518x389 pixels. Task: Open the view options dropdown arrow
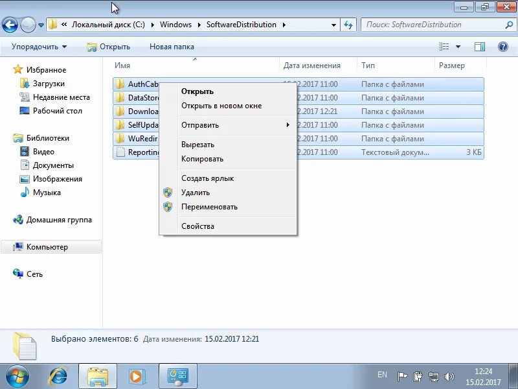(458, 47)
